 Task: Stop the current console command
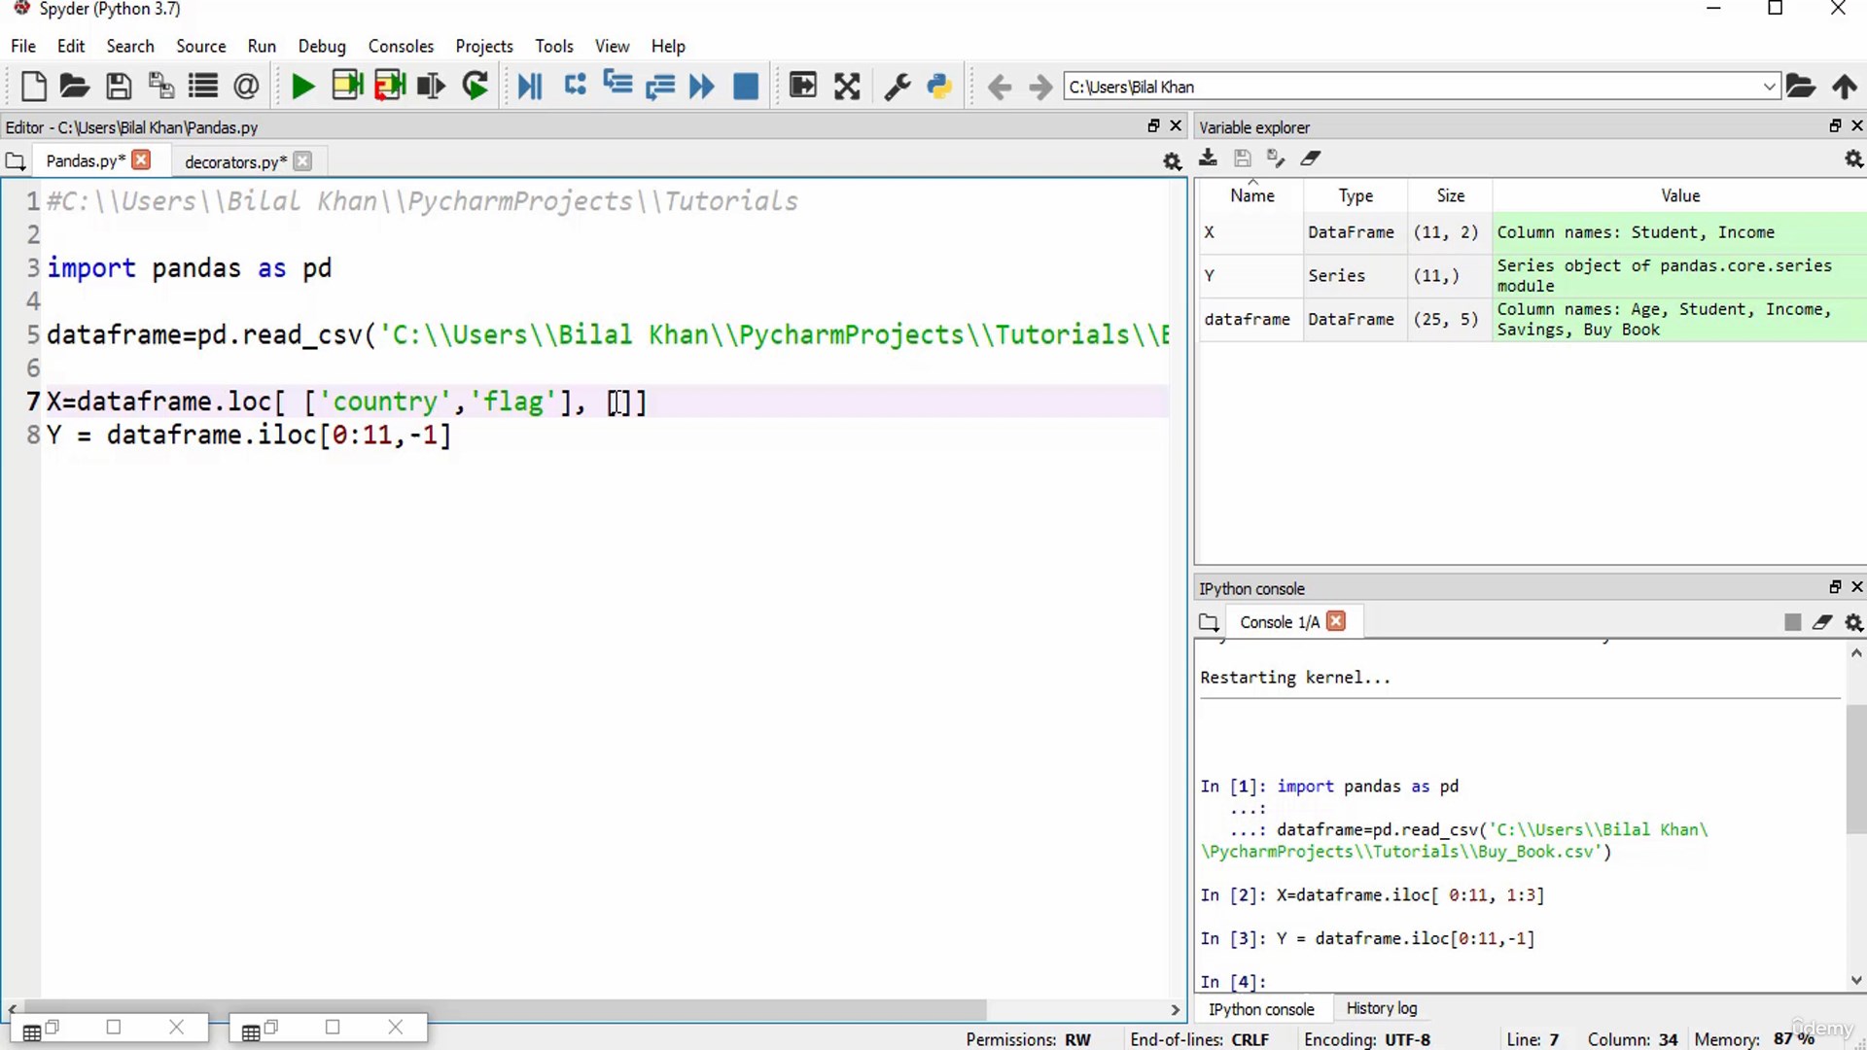(x=1792, y=622)
